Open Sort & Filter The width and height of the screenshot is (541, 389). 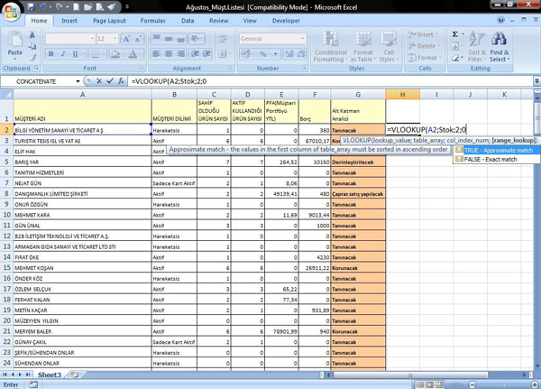476,47
